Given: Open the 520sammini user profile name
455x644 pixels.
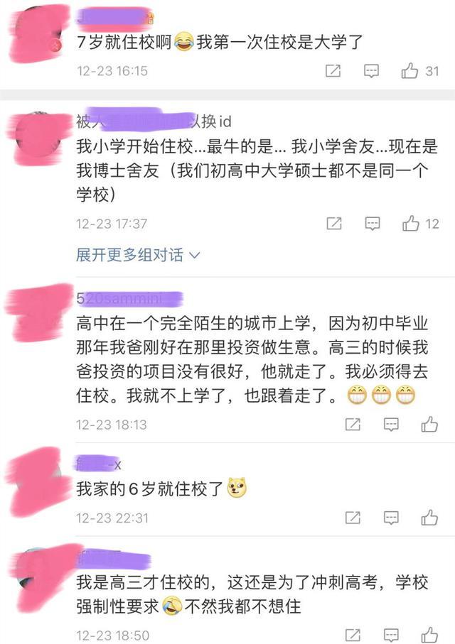Looking at the screenshot, I should pyautogui.click(x=129, y=299).
